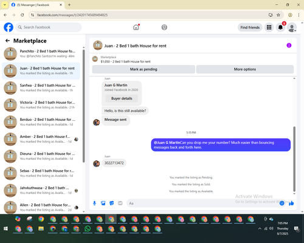This screenshot has width=304, height=243.
Task: Click the chat messages scrollbar
Action: 294,159
